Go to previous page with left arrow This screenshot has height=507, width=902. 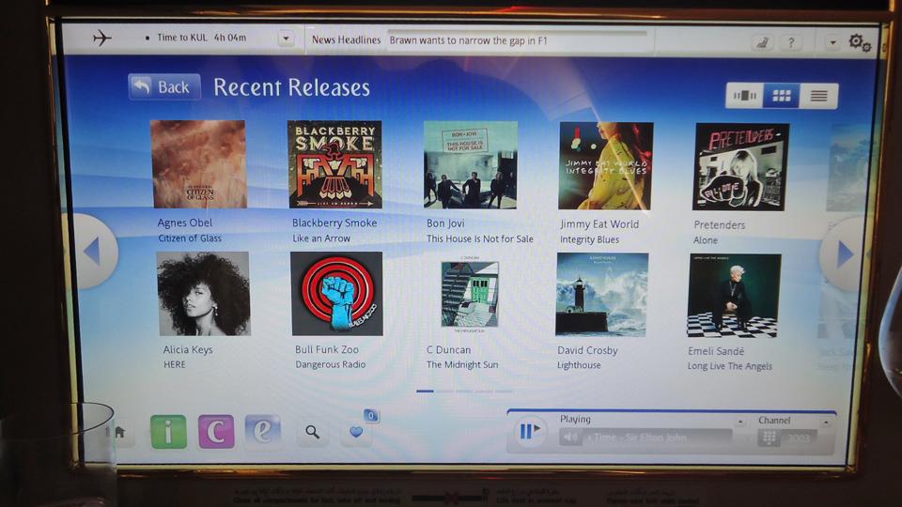tap(93, 252)
